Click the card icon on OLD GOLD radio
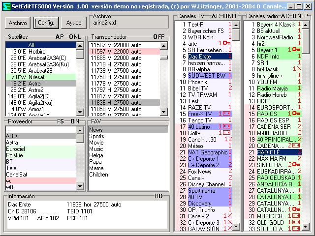Image resolution: width=315 pixels, height=236 pixels. [x=296, y=222]
